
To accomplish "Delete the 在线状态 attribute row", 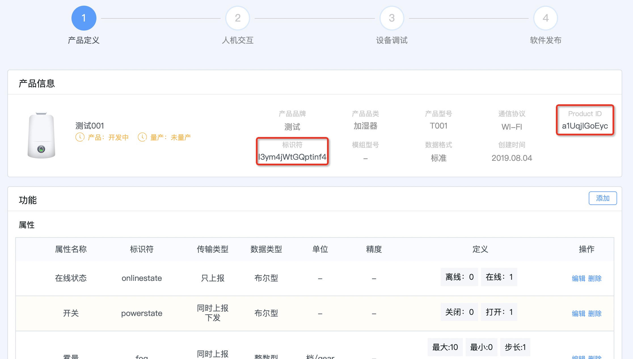I will click(595, 278).
